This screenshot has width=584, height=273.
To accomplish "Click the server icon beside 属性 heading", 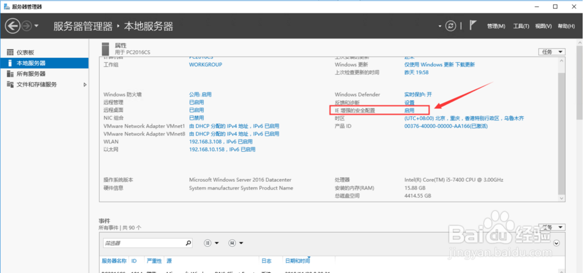I will click(x=106, y=49).
